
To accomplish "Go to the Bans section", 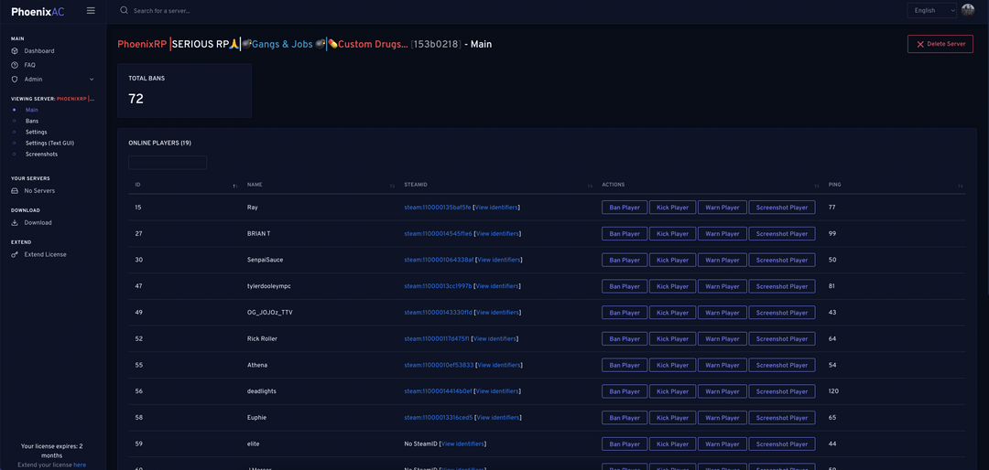I will point(32,121).
